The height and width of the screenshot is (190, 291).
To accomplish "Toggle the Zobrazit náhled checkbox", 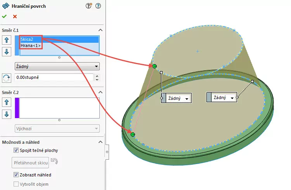I will coord(16,175).
